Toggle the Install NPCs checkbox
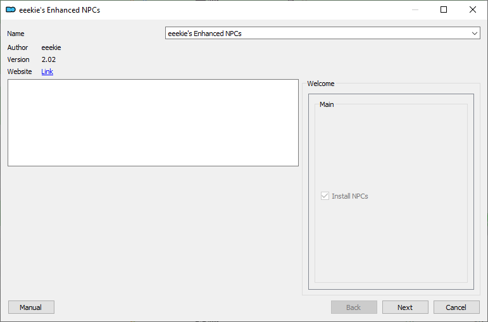Image resolution: width=488 pixels, height=322 pixels. tap(325, 196)
